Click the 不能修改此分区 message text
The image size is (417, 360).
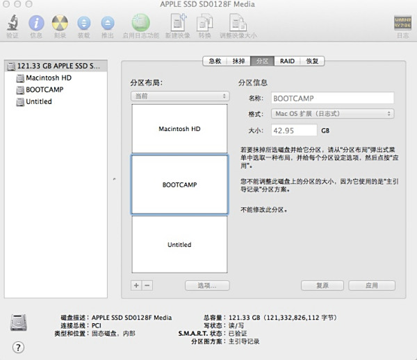click(263, 209)
